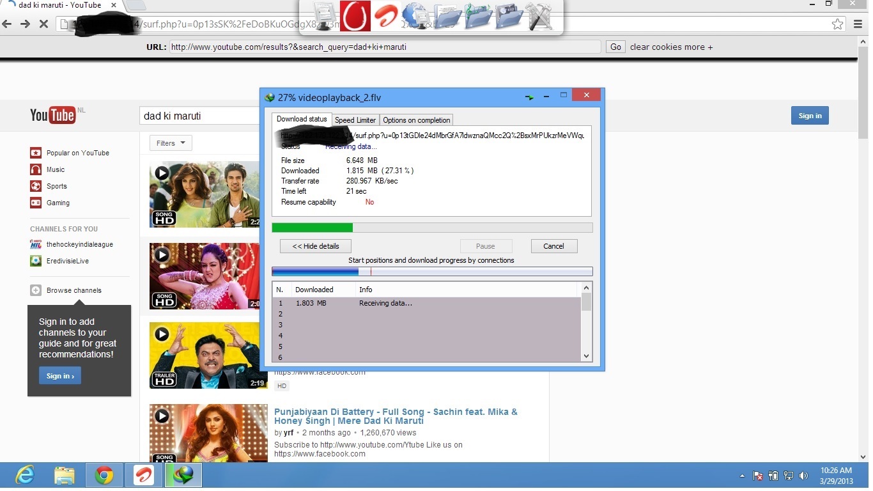Click the proxy URL input field

(385, 47)
